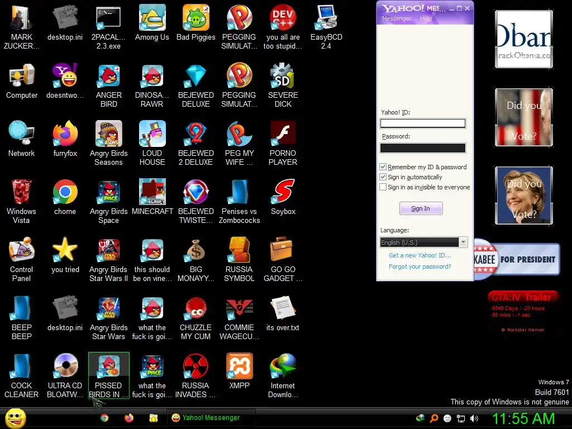Open the 2PACAL 2.3.exe shortcut
This screenshot has height=429, width=572.
tap(108, 27)
